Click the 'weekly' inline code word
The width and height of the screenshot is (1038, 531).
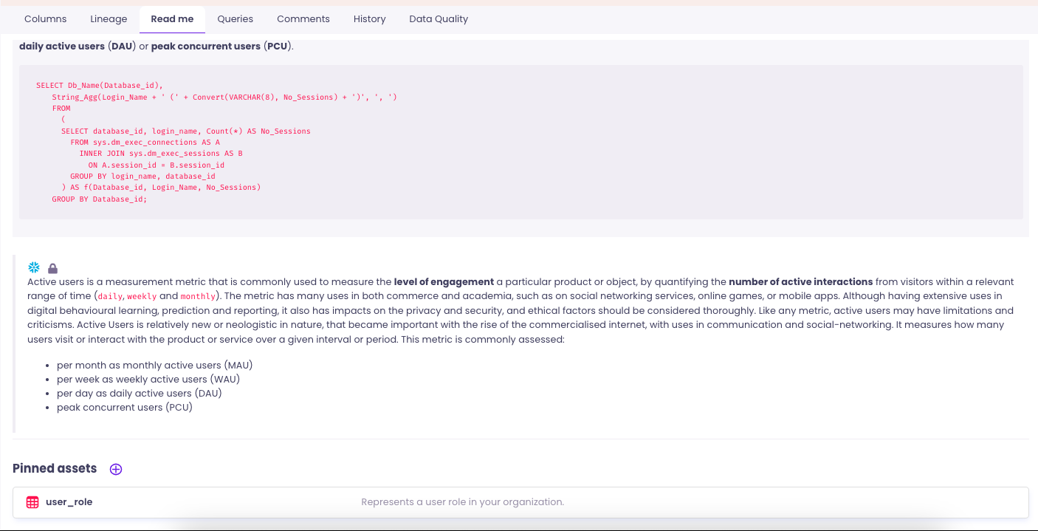coord(142,296)
